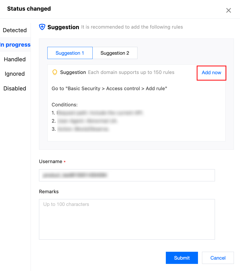
Task: Click the Add now link
Action: [x=211, y=73]
